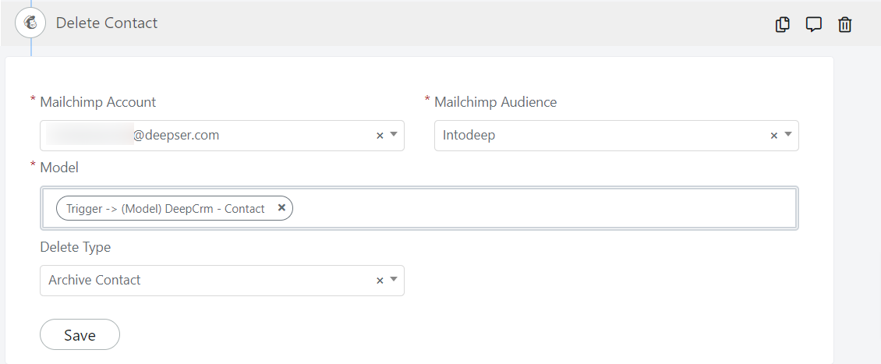Expand the Mailchimp Audience dropdown arrow
This screenshot has width=881, height=364.
pyautogui.click(x=787, y=135)
